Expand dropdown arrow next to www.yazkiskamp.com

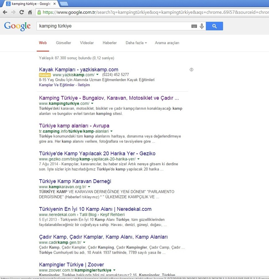point(97,74)
